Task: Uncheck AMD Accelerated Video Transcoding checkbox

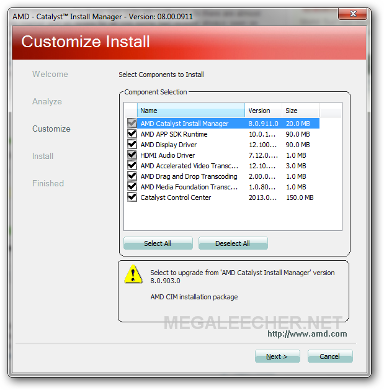Action: 132,166
